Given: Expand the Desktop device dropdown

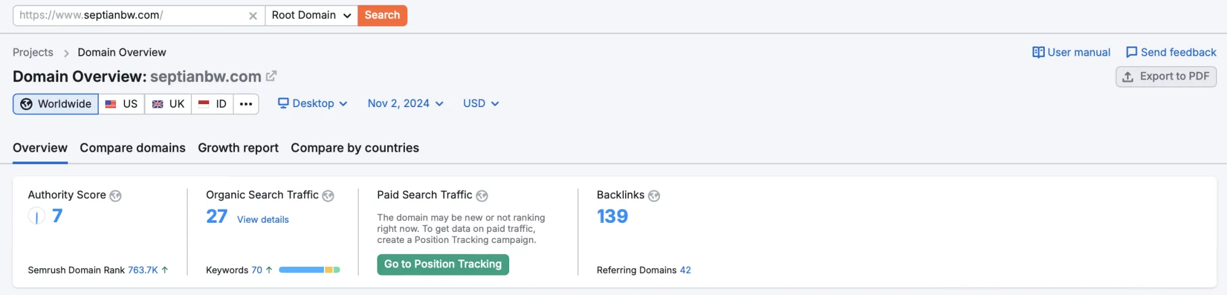Looking at the screenshot, I should [313, 103].
